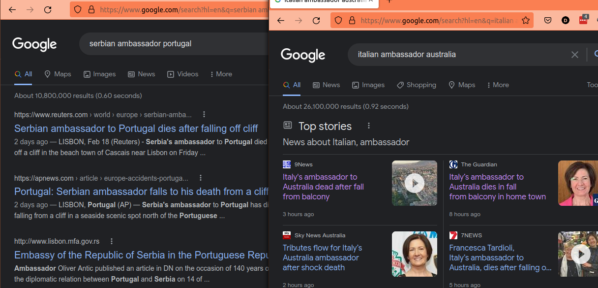Bookmark the Italian ambassador page with the star
The image size is (598, 288).
[526, 20]
